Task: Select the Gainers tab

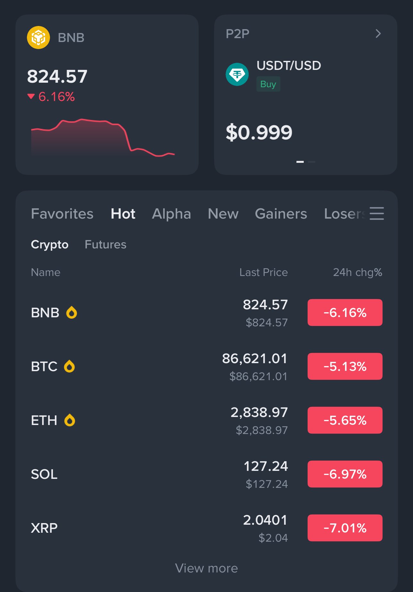Action: pos(281,214)
